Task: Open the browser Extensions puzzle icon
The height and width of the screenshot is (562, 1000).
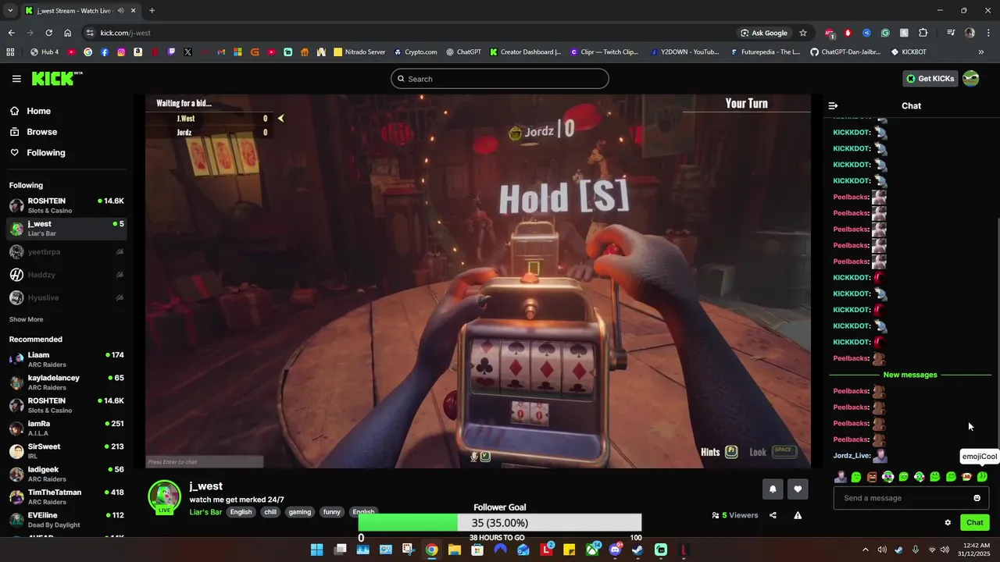Action: tap(923, 33)
